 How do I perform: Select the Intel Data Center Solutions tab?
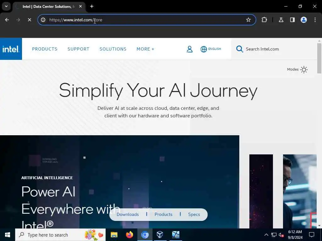tap(48, 6)
